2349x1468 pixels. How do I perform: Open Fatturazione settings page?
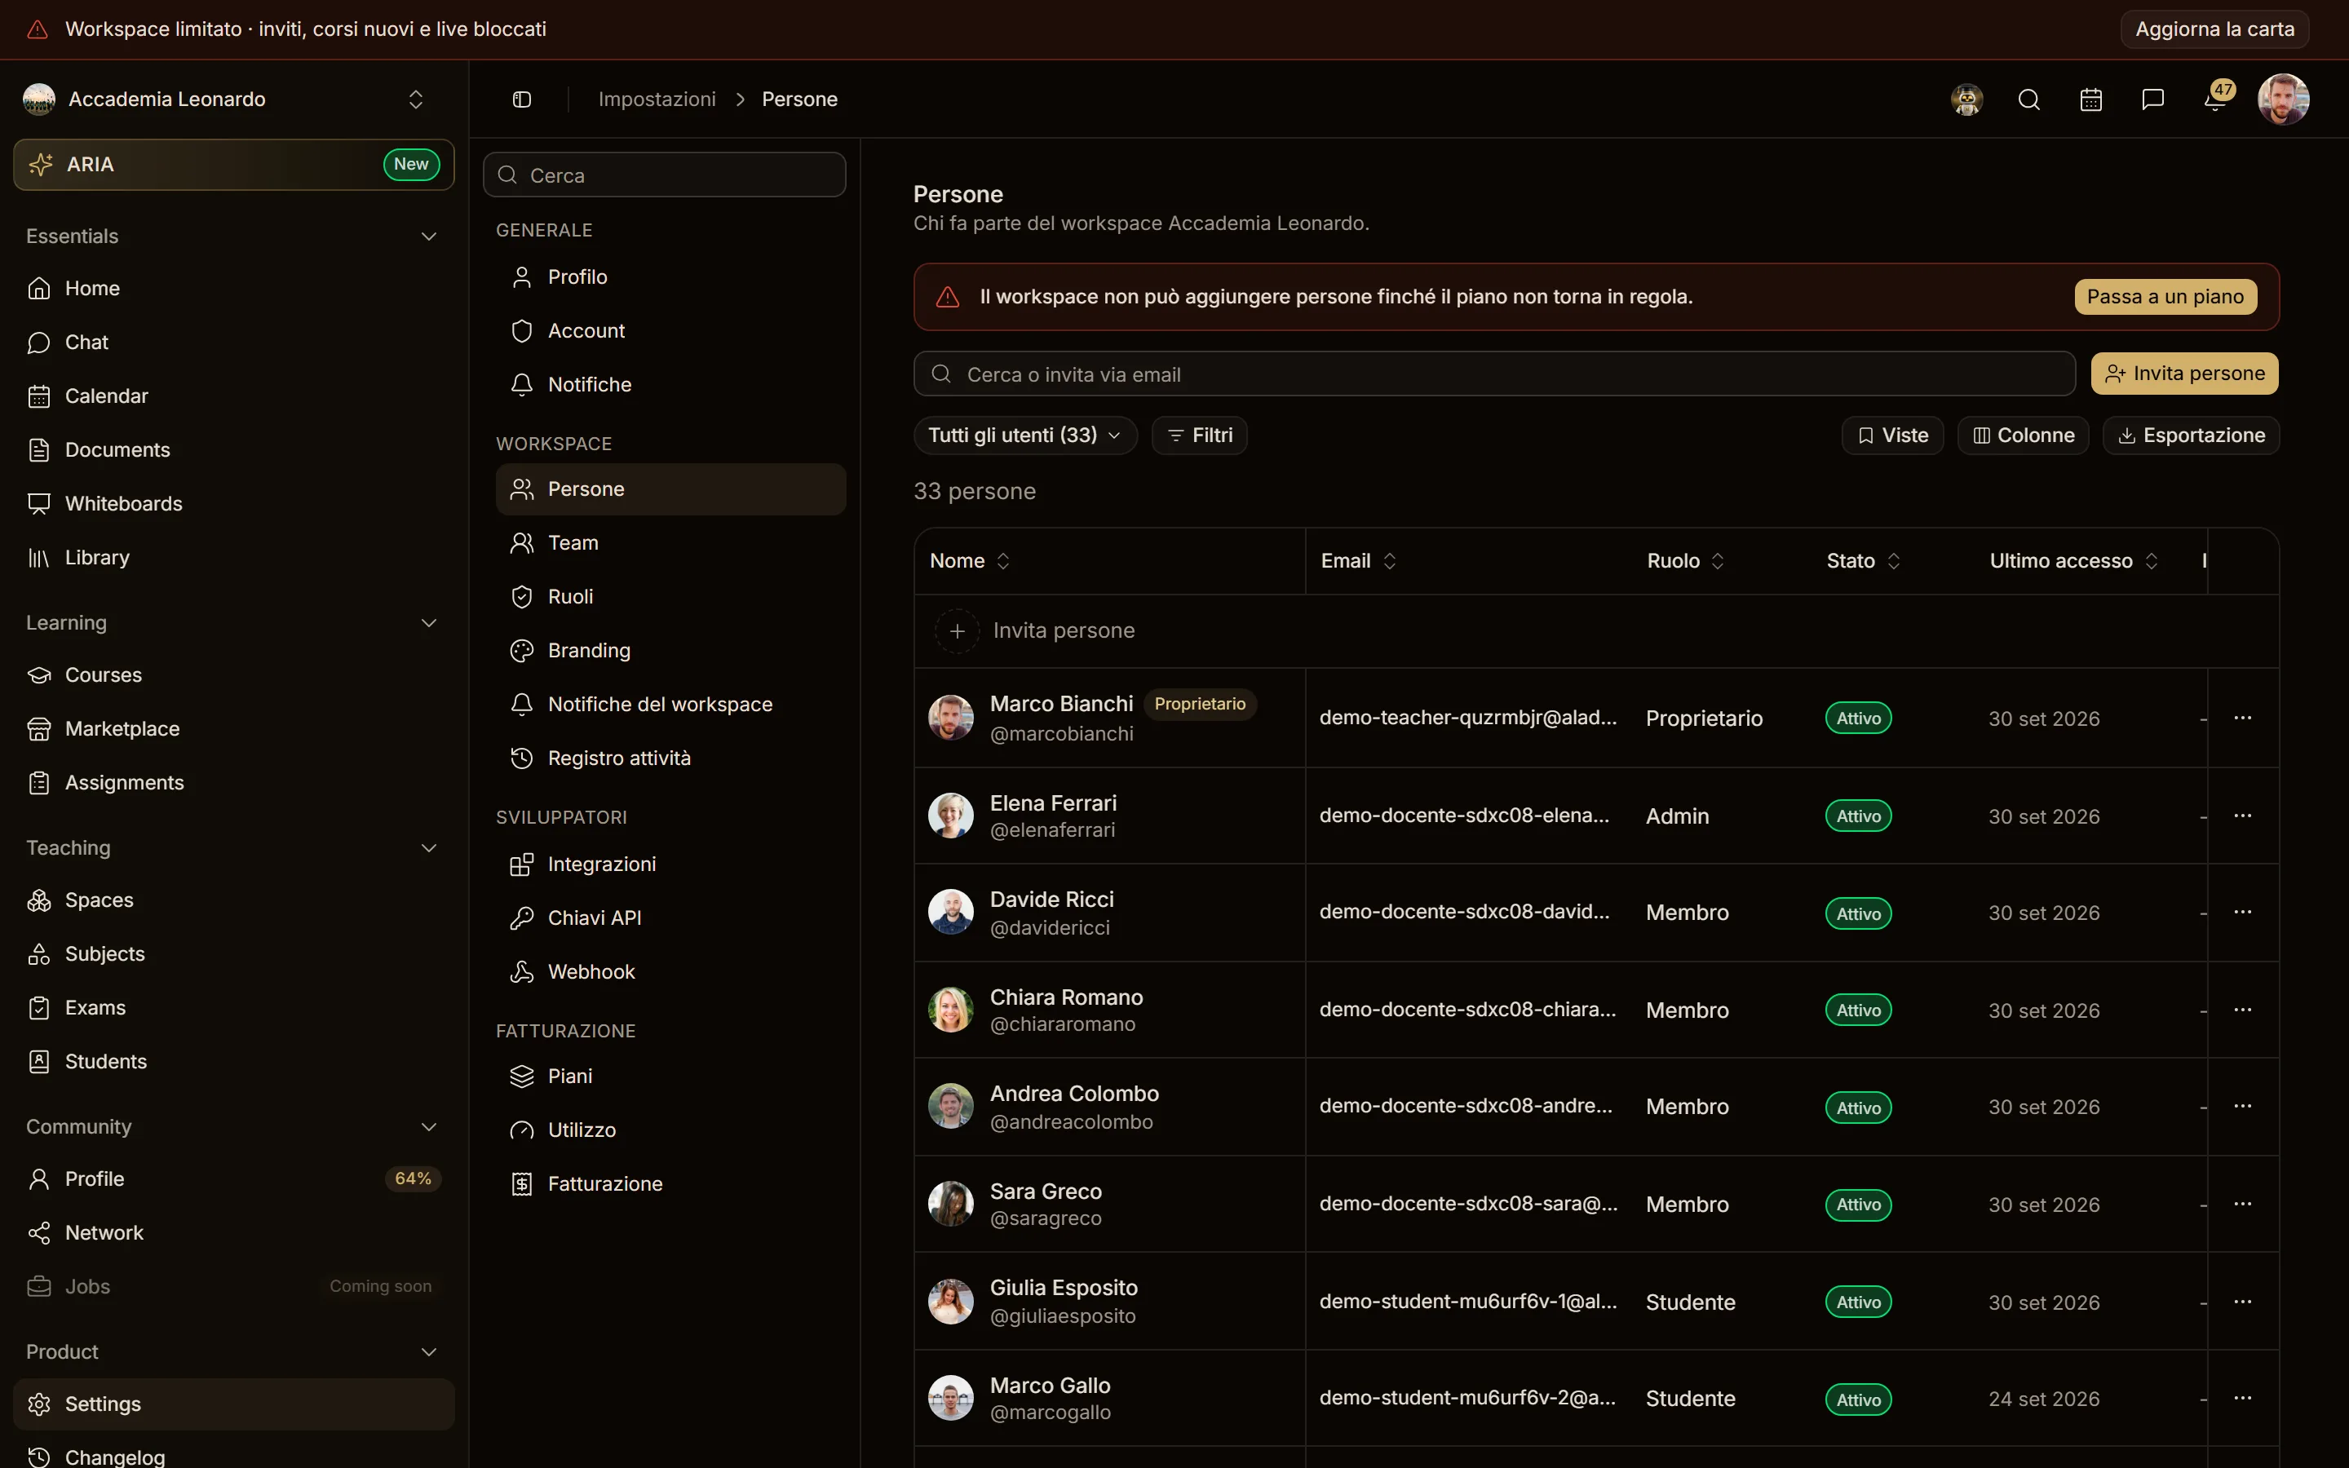point(670,1183)
